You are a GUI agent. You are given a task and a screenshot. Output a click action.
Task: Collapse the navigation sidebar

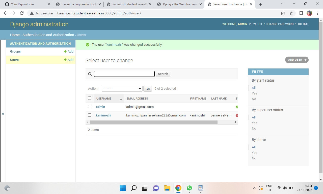point(3,114)
